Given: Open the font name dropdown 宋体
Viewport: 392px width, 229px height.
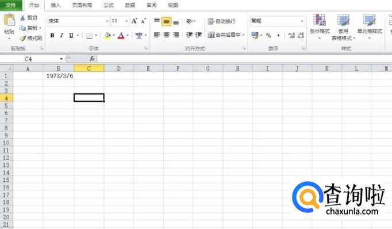Looking at the screenshot, I should tap(107, 21).
